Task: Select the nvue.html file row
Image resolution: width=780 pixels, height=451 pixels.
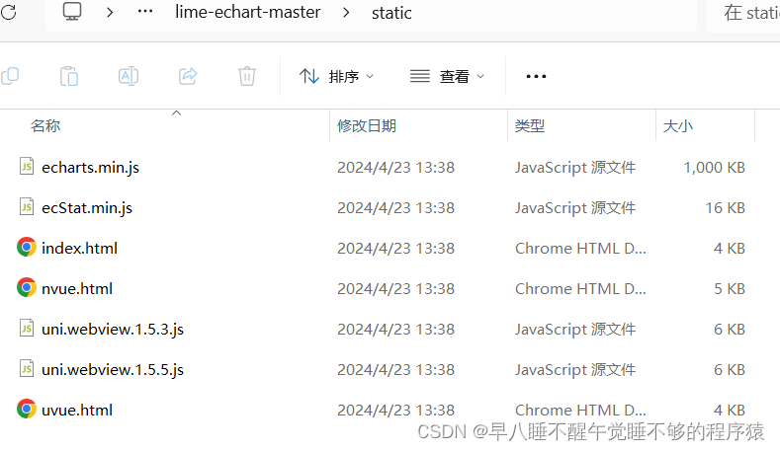Action: point(77,288)
